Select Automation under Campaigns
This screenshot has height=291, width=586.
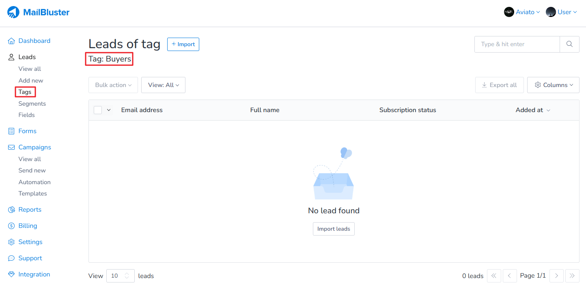coord(34,182)
